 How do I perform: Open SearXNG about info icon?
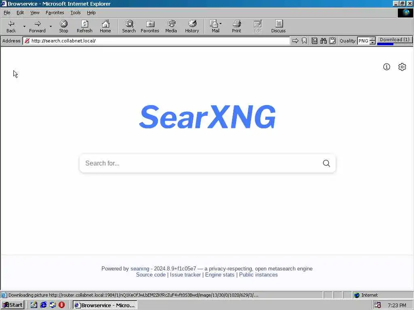387,67
